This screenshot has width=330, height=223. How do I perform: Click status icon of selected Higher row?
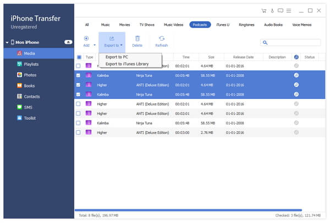(x=296, y=85)
